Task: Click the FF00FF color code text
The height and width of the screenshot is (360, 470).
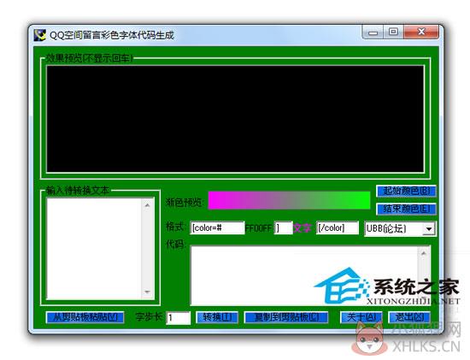Action: tap(258, 228)
